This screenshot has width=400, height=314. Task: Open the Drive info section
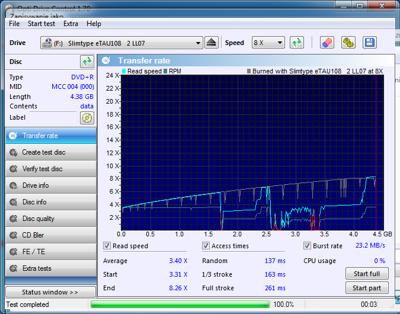click(x=51, y=185)
